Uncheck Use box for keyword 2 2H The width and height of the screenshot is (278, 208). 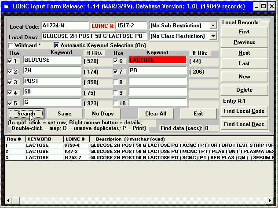tap(10, 71)
